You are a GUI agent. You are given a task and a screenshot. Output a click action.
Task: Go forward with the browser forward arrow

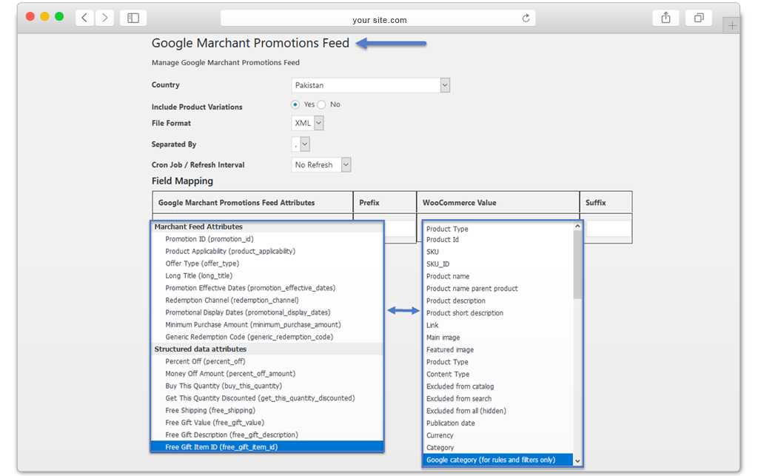pos(104,18)
